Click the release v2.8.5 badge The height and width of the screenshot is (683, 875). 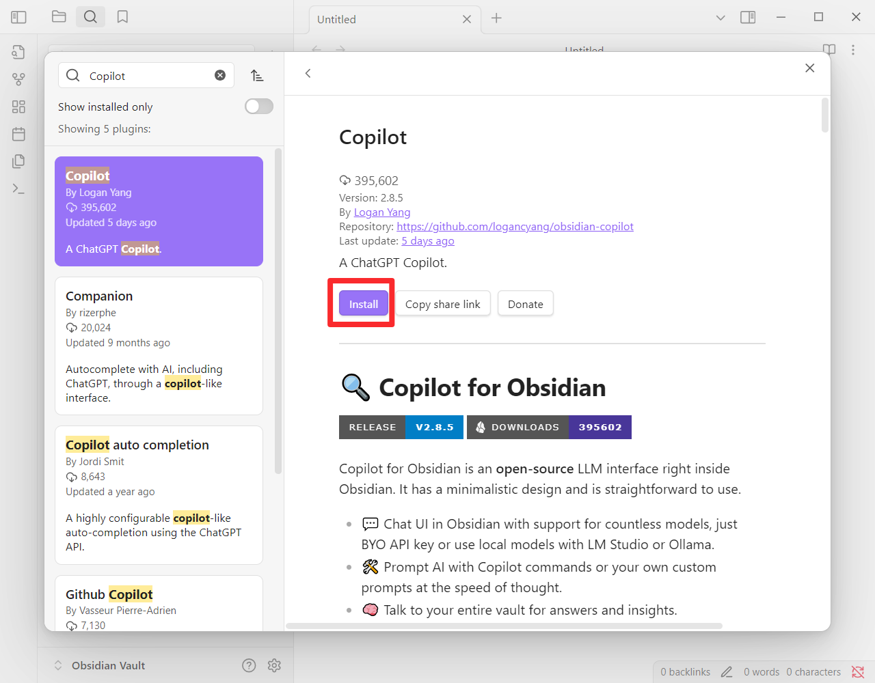(x=401, y=427)
